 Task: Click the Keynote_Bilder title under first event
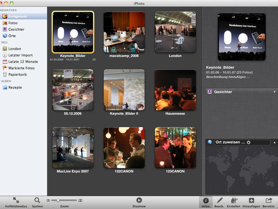(73, 56)
